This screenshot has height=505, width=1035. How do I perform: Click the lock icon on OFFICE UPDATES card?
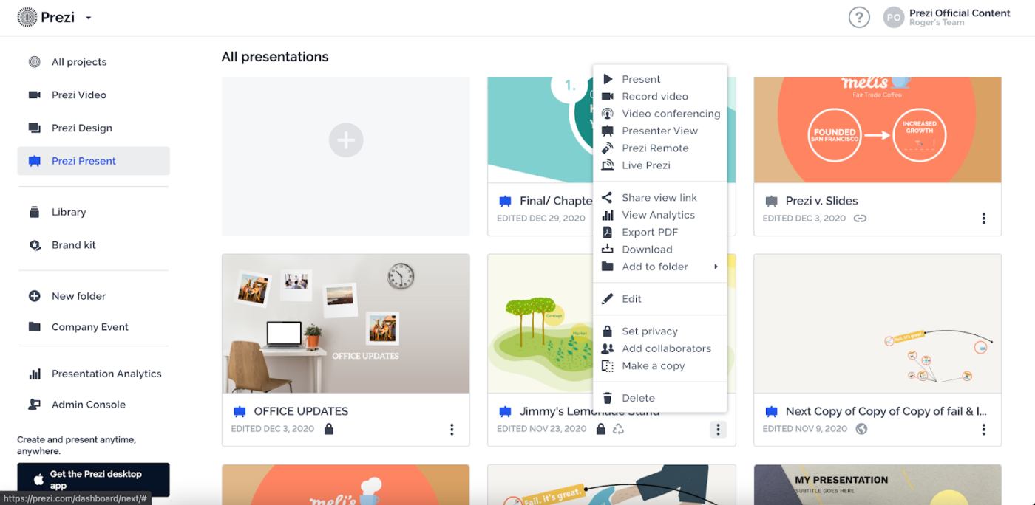click(x=329, y=429)
